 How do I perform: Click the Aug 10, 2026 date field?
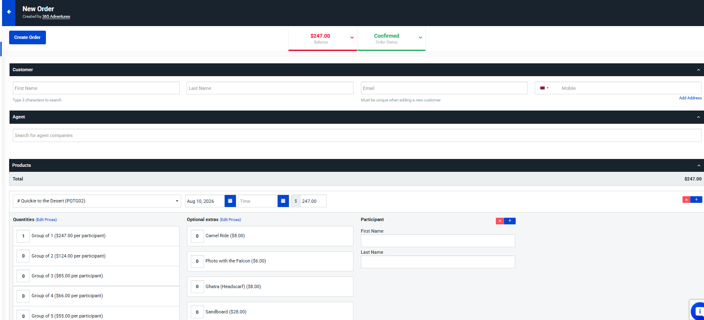point(204,201)
